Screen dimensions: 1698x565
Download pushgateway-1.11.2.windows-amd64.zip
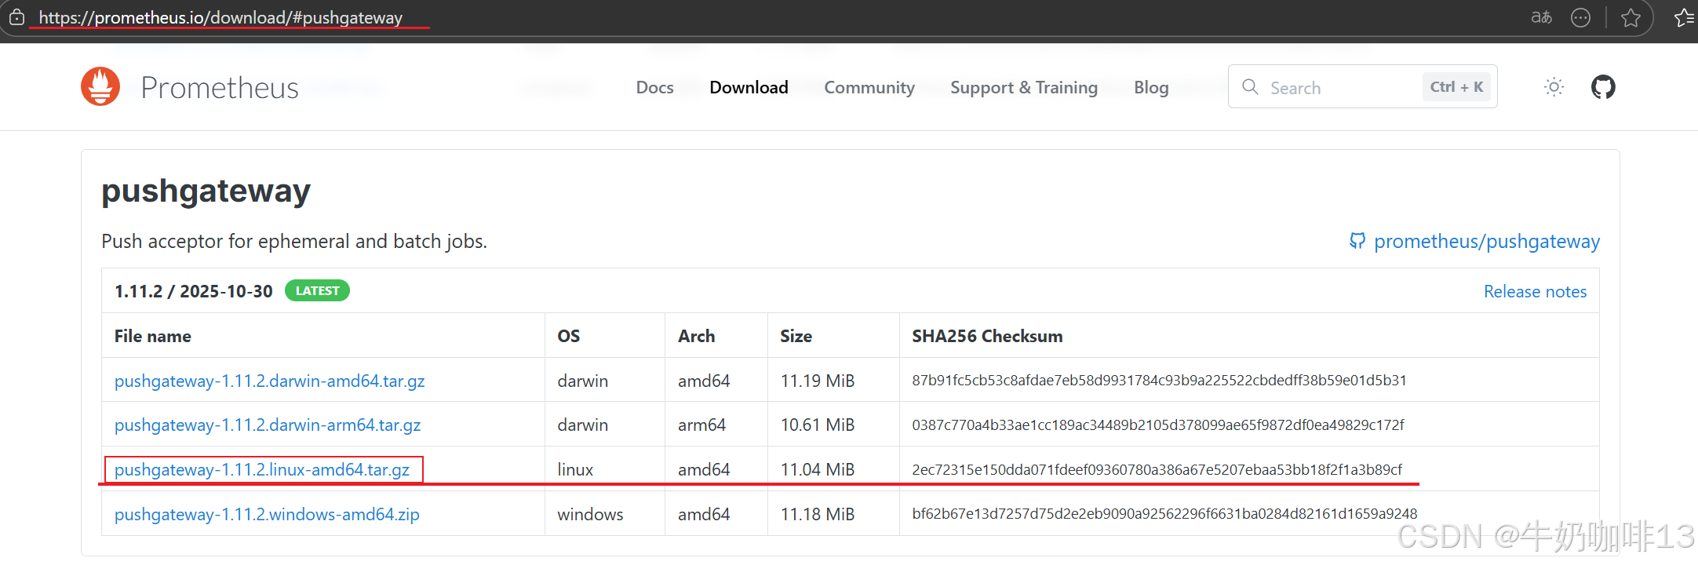pyautogui.click(x=267, y=514)
